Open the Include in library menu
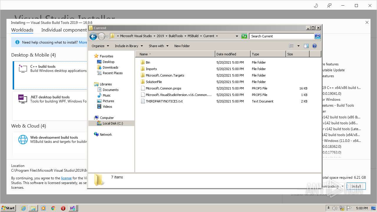The width and height of the screenshot is (377, 212). coord(129,46)
